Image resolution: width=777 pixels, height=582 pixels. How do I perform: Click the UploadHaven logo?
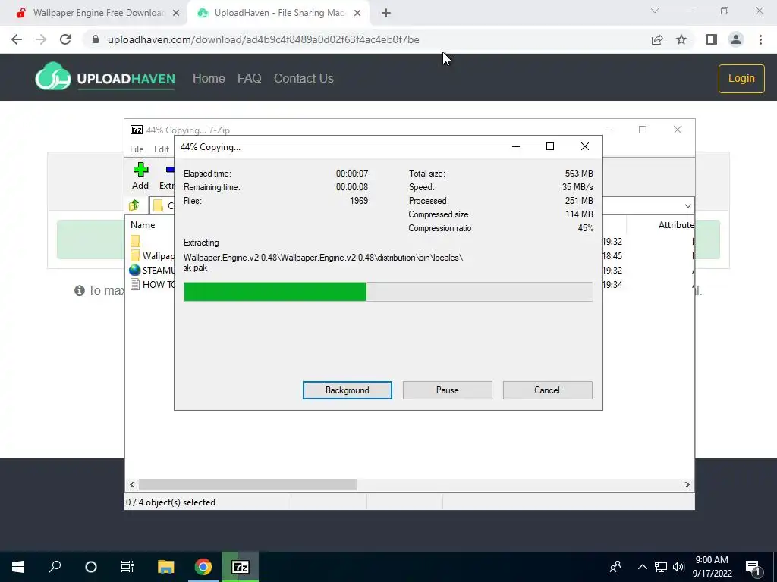[x=105, y=77]
